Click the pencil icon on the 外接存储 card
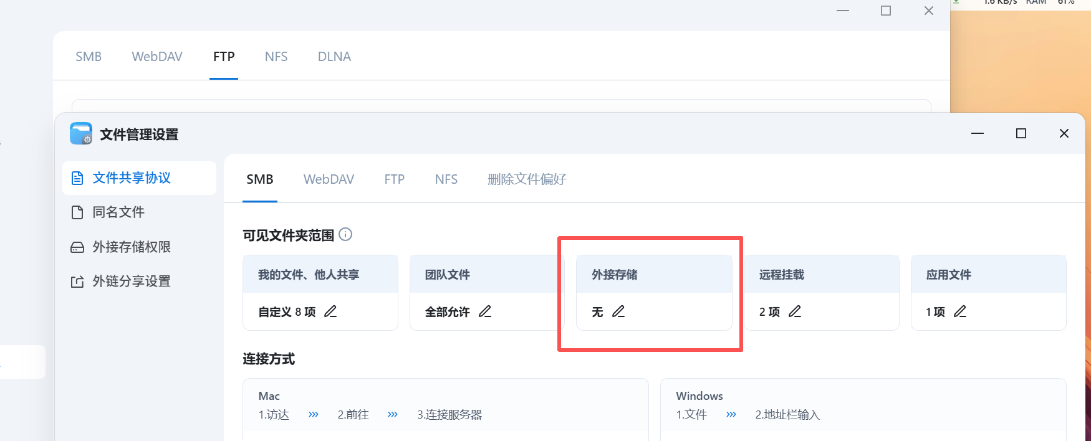Viewport: 1091px width, 441px height. coord(619,311)
